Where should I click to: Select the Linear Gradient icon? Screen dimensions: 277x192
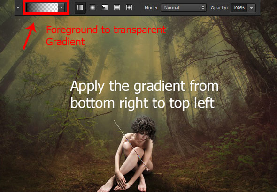80,8
